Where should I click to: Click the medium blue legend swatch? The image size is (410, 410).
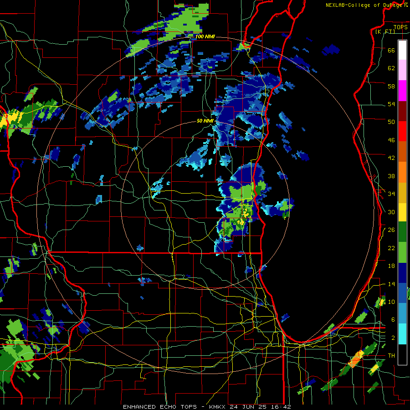coord(402,293)
